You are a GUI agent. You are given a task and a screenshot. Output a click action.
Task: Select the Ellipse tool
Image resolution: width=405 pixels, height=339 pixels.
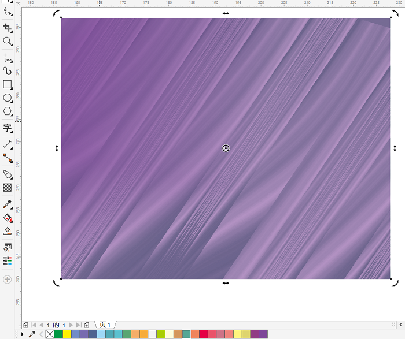click(7, 98)
